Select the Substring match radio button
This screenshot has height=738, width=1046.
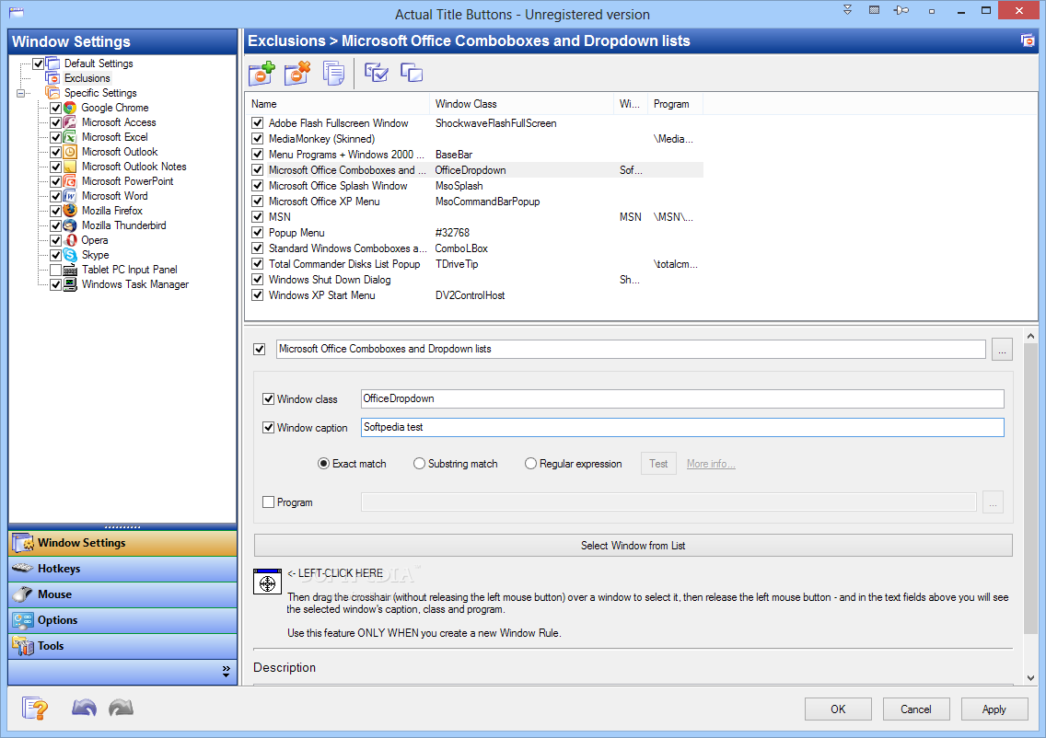(x=419, y=464)
